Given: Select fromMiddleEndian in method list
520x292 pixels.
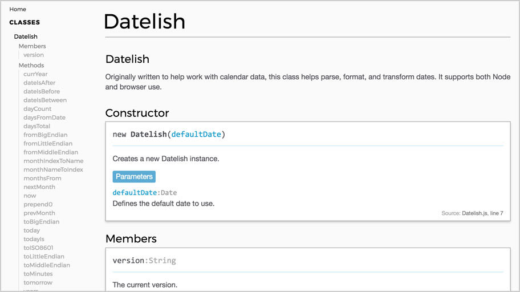Looking at the screenshot, I should (x=51, y=152).
